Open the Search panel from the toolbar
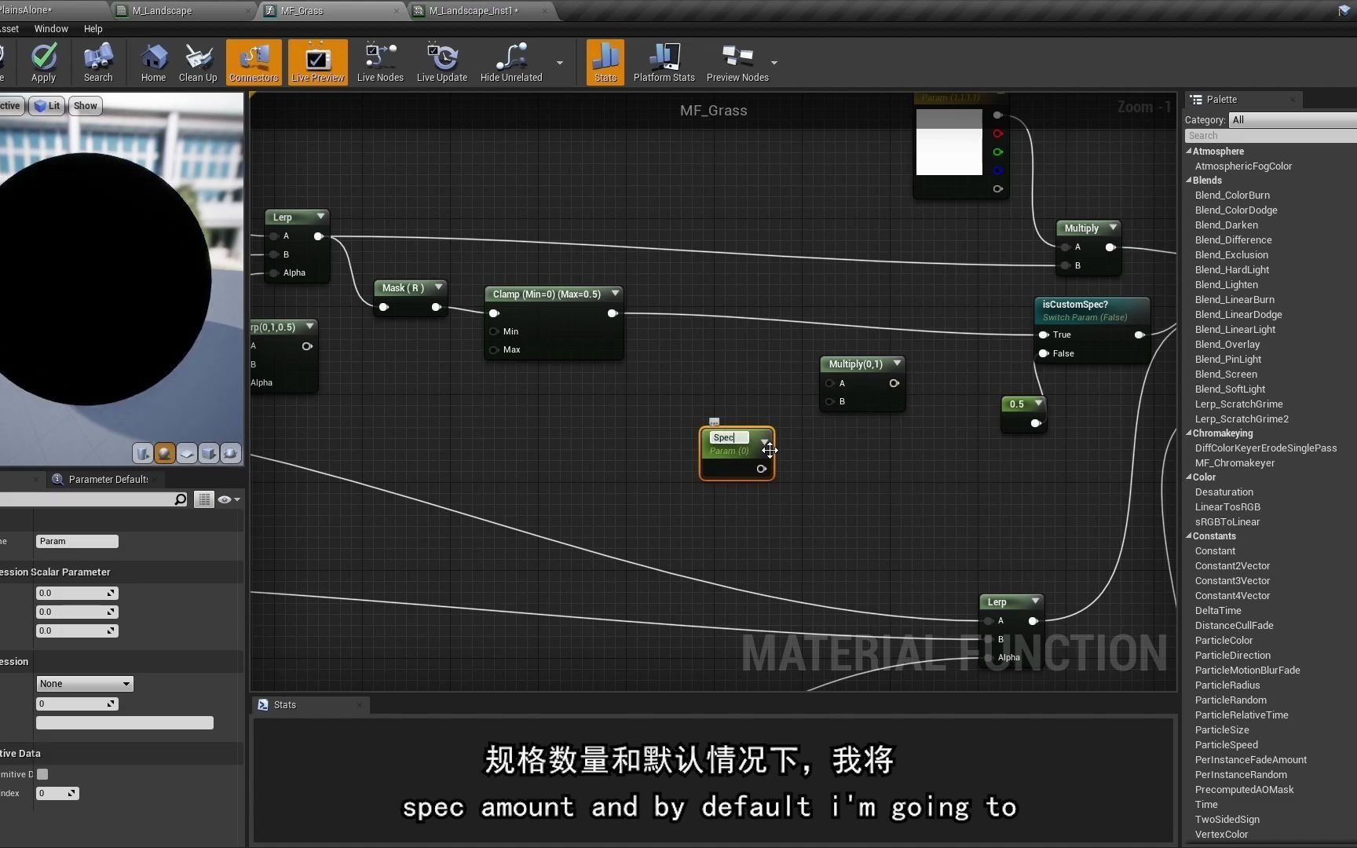This screenshot has width=1357, height=848. pyautogui.click(x=97, y=63)
